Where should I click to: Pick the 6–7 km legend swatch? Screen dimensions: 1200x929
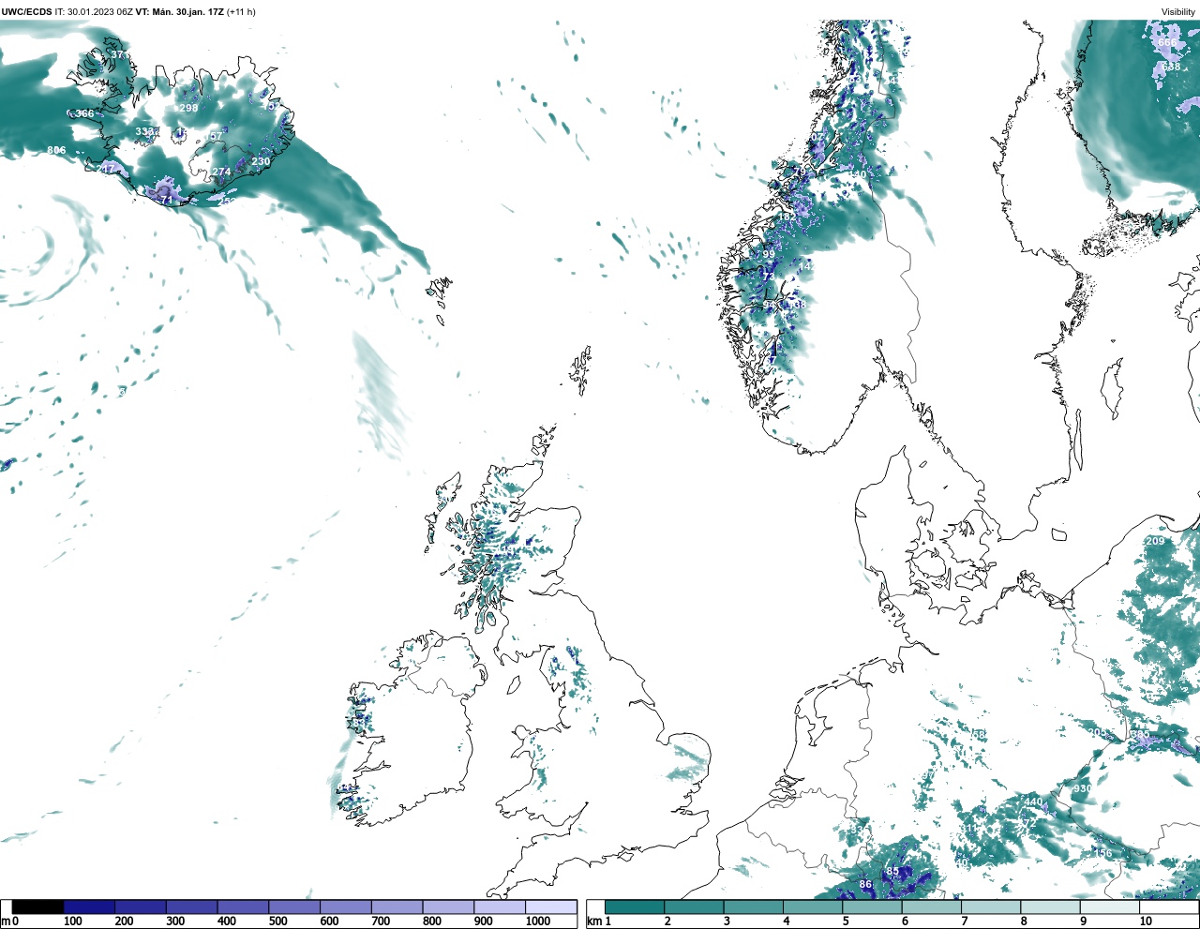tap(931, 907)
